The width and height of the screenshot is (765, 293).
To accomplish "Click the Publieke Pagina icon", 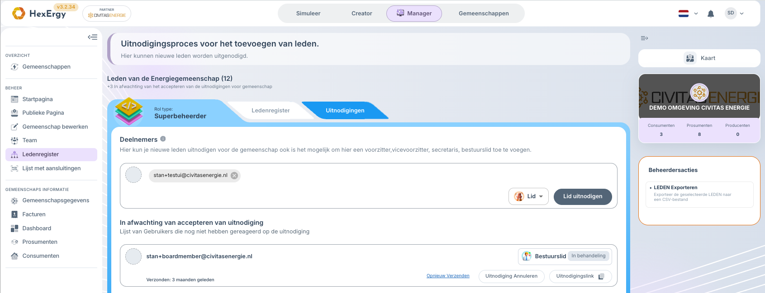I will pyautogui.click(x=14, y=113).
